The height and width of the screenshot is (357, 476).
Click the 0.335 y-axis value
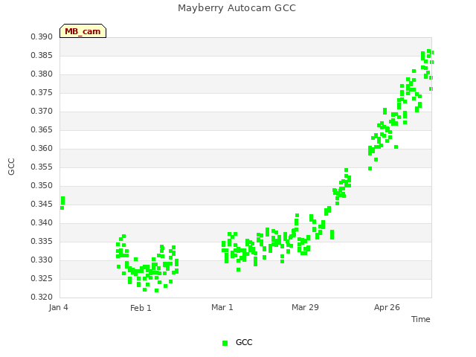click(42, 241)
